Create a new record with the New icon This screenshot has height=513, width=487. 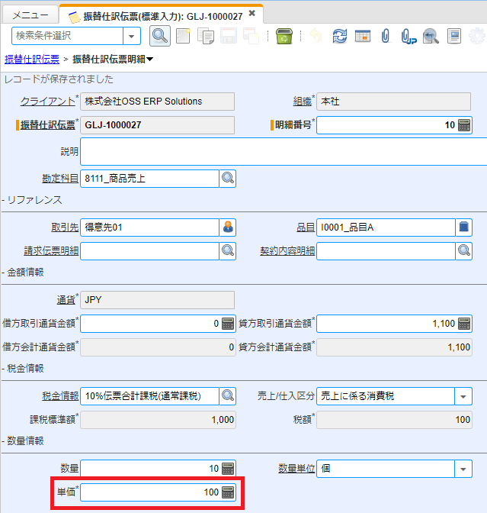(183, 36)
